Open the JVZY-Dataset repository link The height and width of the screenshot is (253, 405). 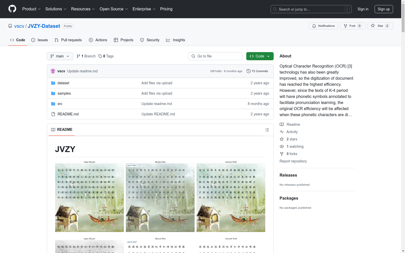click(x=44, y=26)
